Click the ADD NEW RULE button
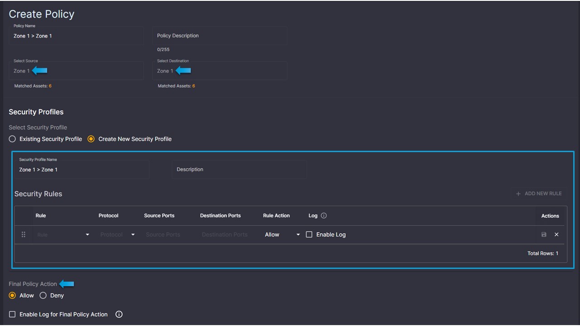This screenshot has height=326, width=580. pos(539,193)
